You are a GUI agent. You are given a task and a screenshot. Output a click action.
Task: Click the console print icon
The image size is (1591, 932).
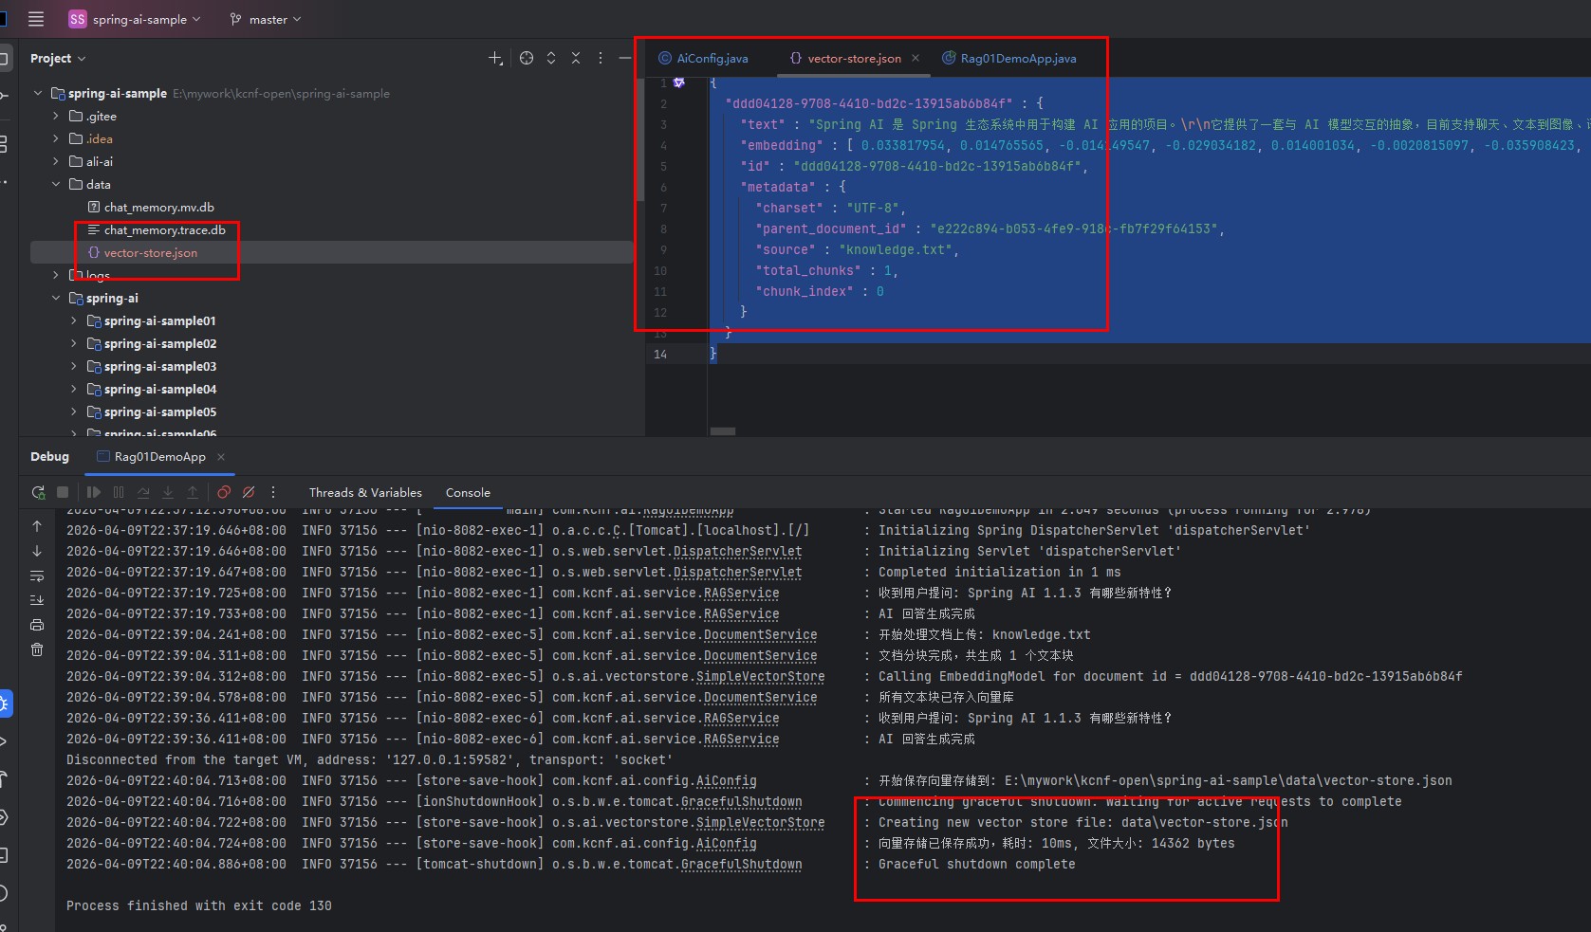[x=37, y=625]
